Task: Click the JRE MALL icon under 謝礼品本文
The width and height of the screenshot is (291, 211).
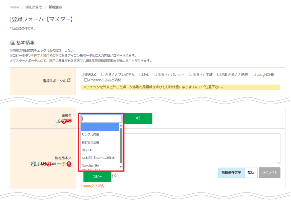Action: tap(54, 164)
